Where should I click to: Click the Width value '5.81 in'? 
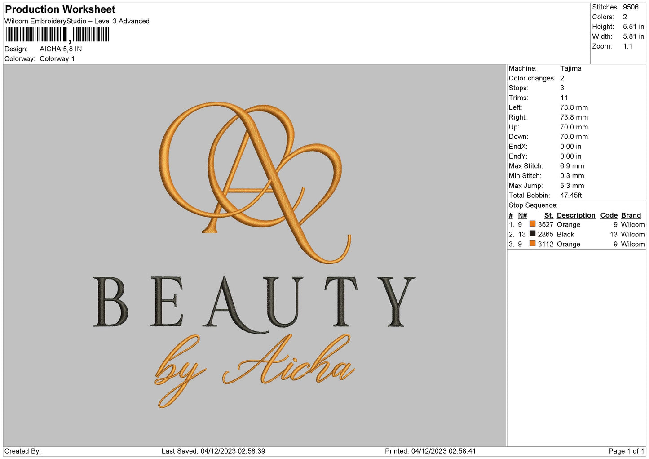(633, 36)
